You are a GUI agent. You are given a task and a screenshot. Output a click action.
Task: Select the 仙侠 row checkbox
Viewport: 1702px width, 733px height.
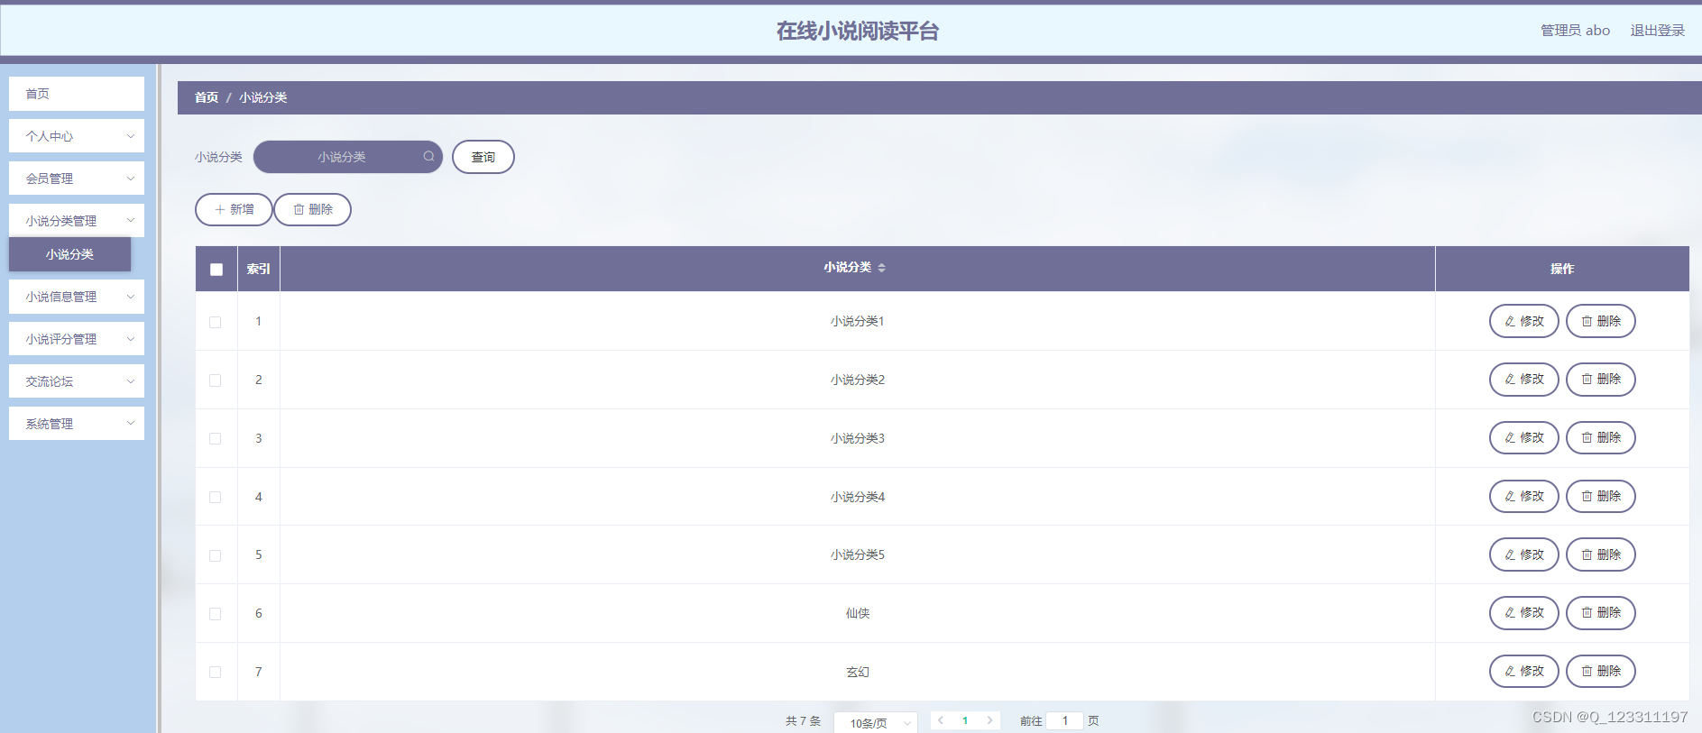tap(215, 614)
